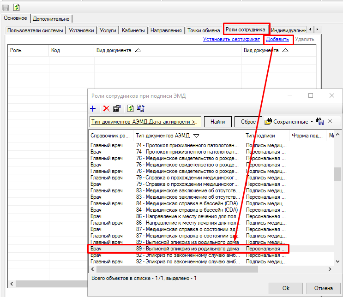
Task: Click the Справочник ро... column header
Action: [110, 136]
